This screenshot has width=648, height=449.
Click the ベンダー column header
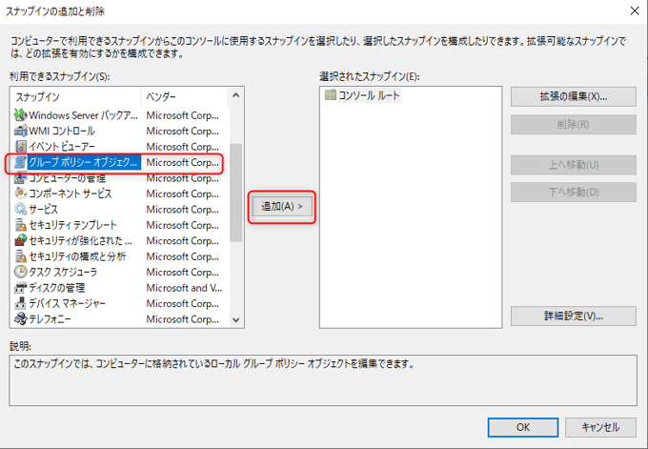click(184, 96)
